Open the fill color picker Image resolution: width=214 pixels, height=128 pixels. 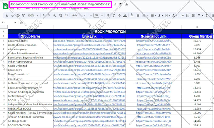click(x=132, y=15)
